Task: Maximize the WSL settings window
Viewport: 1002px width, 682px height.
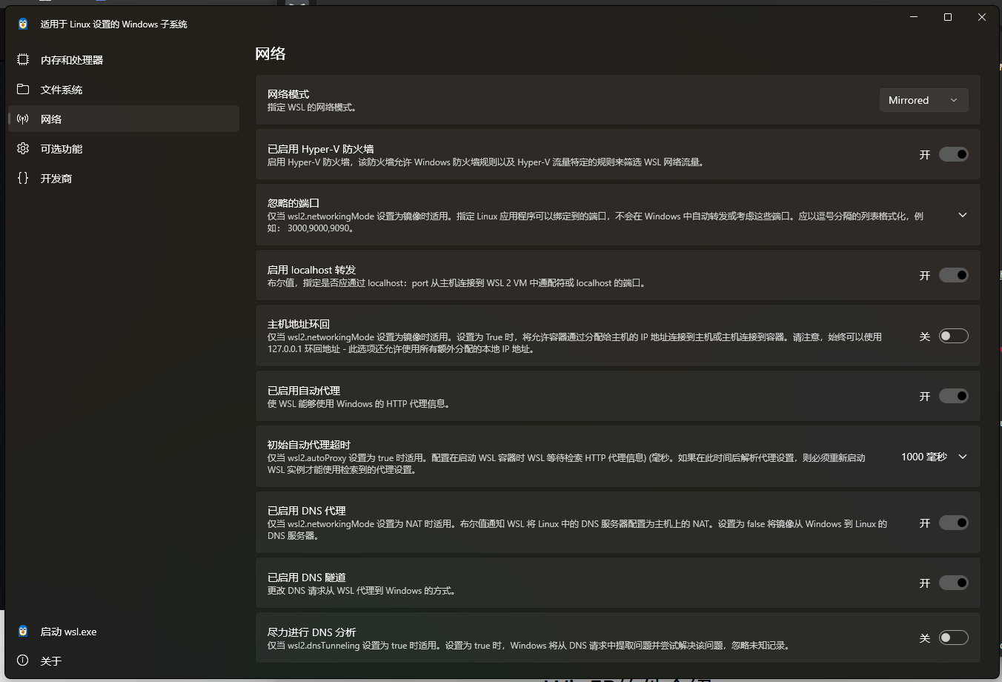Action: pyautogui.click(x=947, y=17)
